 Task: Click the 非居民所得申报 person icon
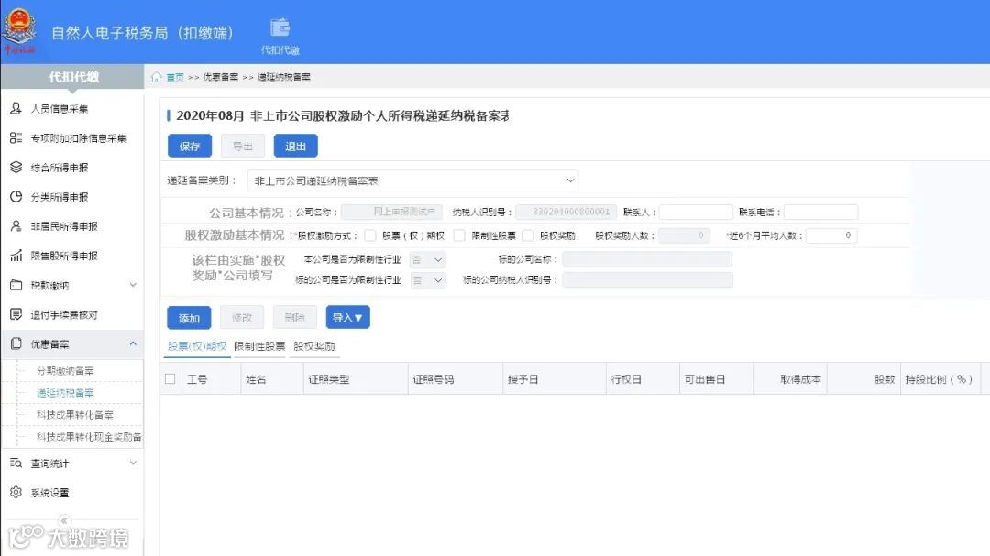[x=16, y=226]
